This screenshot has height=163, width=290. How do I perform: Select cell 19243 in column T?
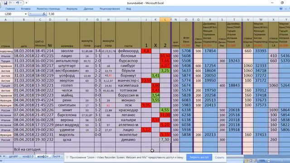click(x=234, y=61)
